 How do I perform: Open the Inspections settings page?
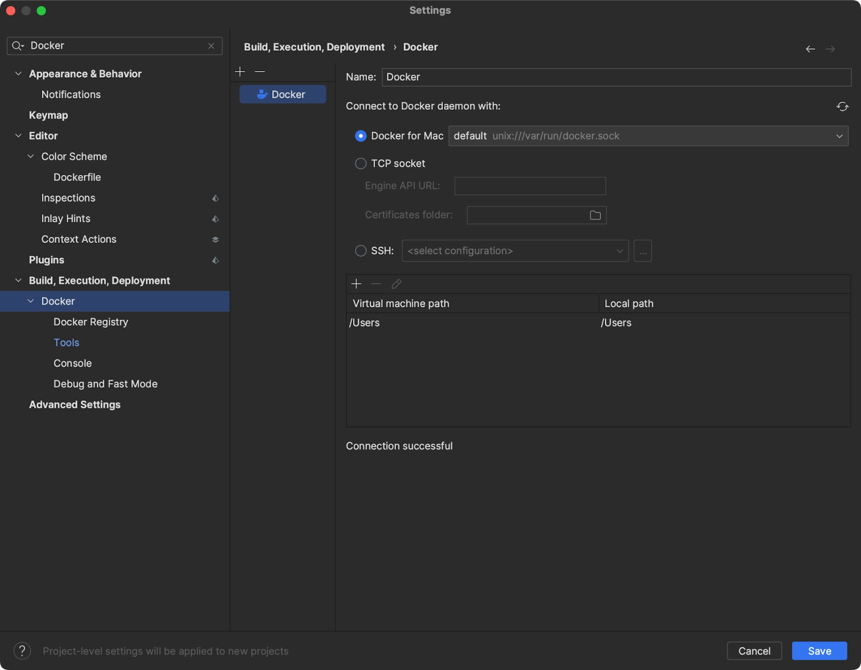68,198
